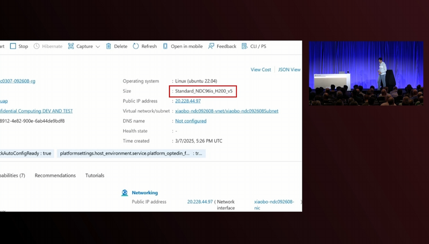
Task: Switch to the Tutorials tab
Action: click(95, 175)
